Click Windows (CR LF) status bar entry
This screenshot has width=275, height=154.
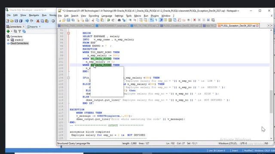pos(227,143)
